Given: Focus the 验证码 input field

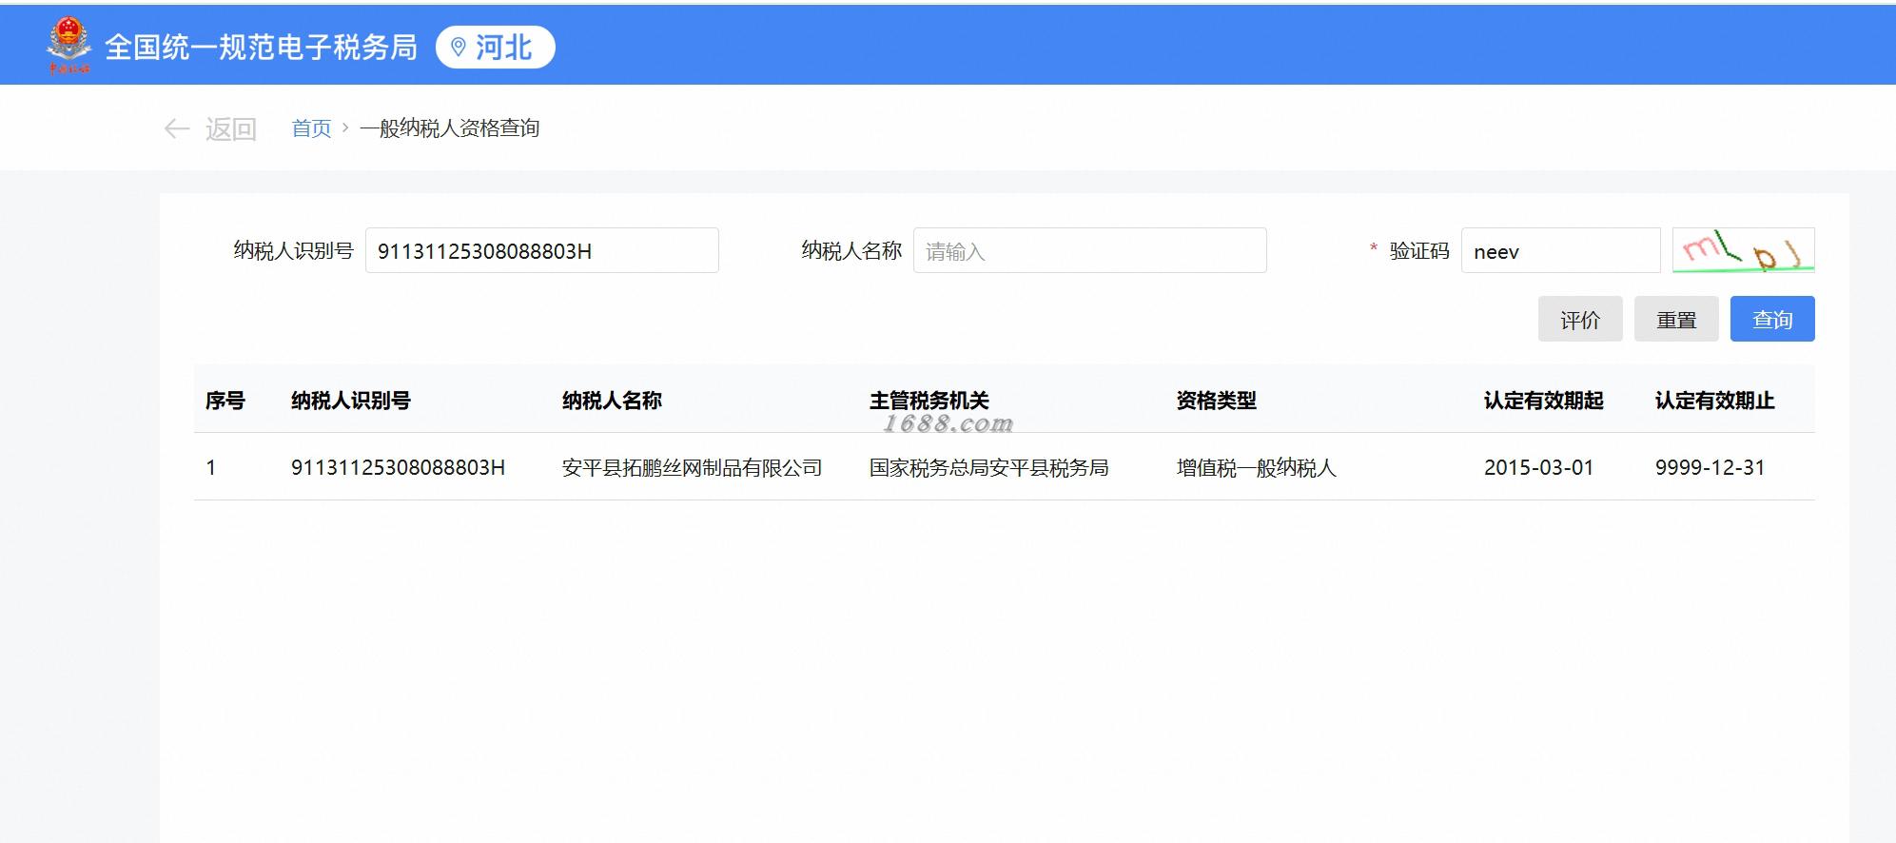Looking at the screenshot, I should pyautogui.click(x=1561, y=250).
